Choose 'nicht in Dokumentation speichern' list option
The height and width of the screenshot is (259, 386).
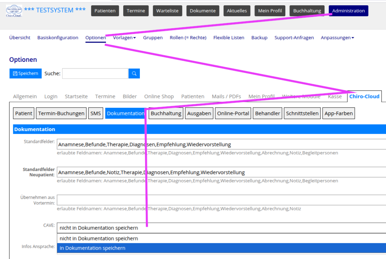(221, 238)
